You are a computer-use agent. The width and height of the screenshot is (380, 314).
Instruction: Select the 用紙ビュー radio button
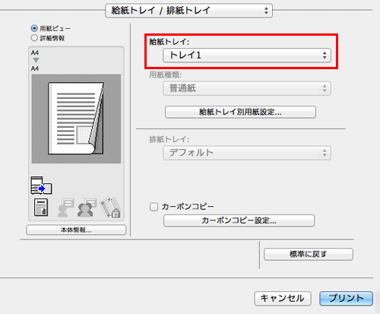pos(34,28)
